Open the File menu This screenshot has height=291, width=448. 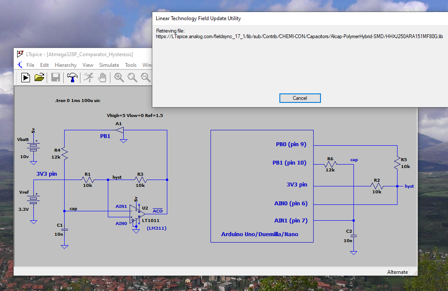coord(30,65)
